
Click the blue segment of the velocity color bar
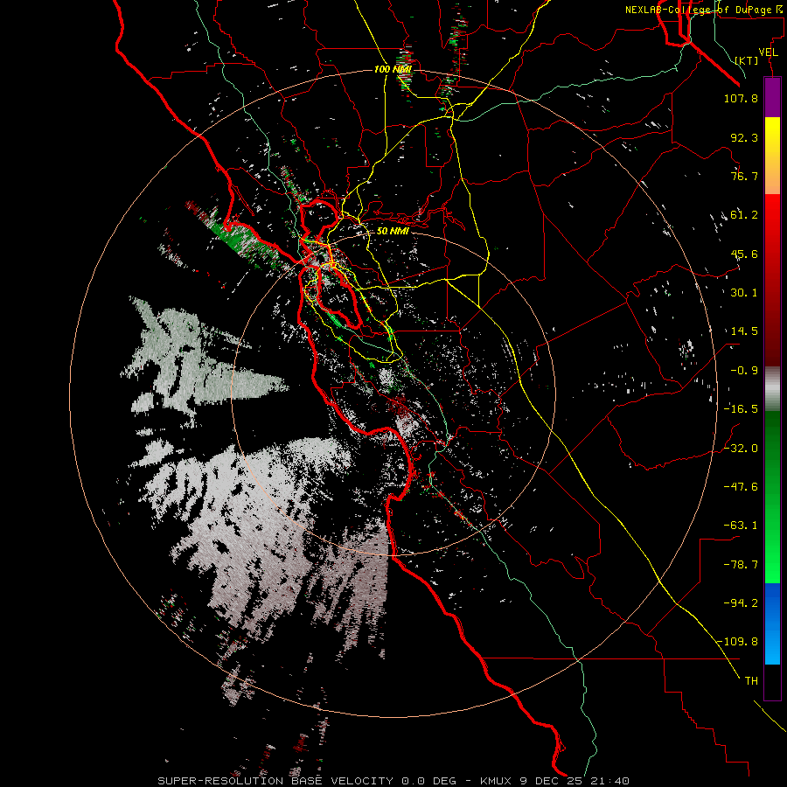click(772, 623)
